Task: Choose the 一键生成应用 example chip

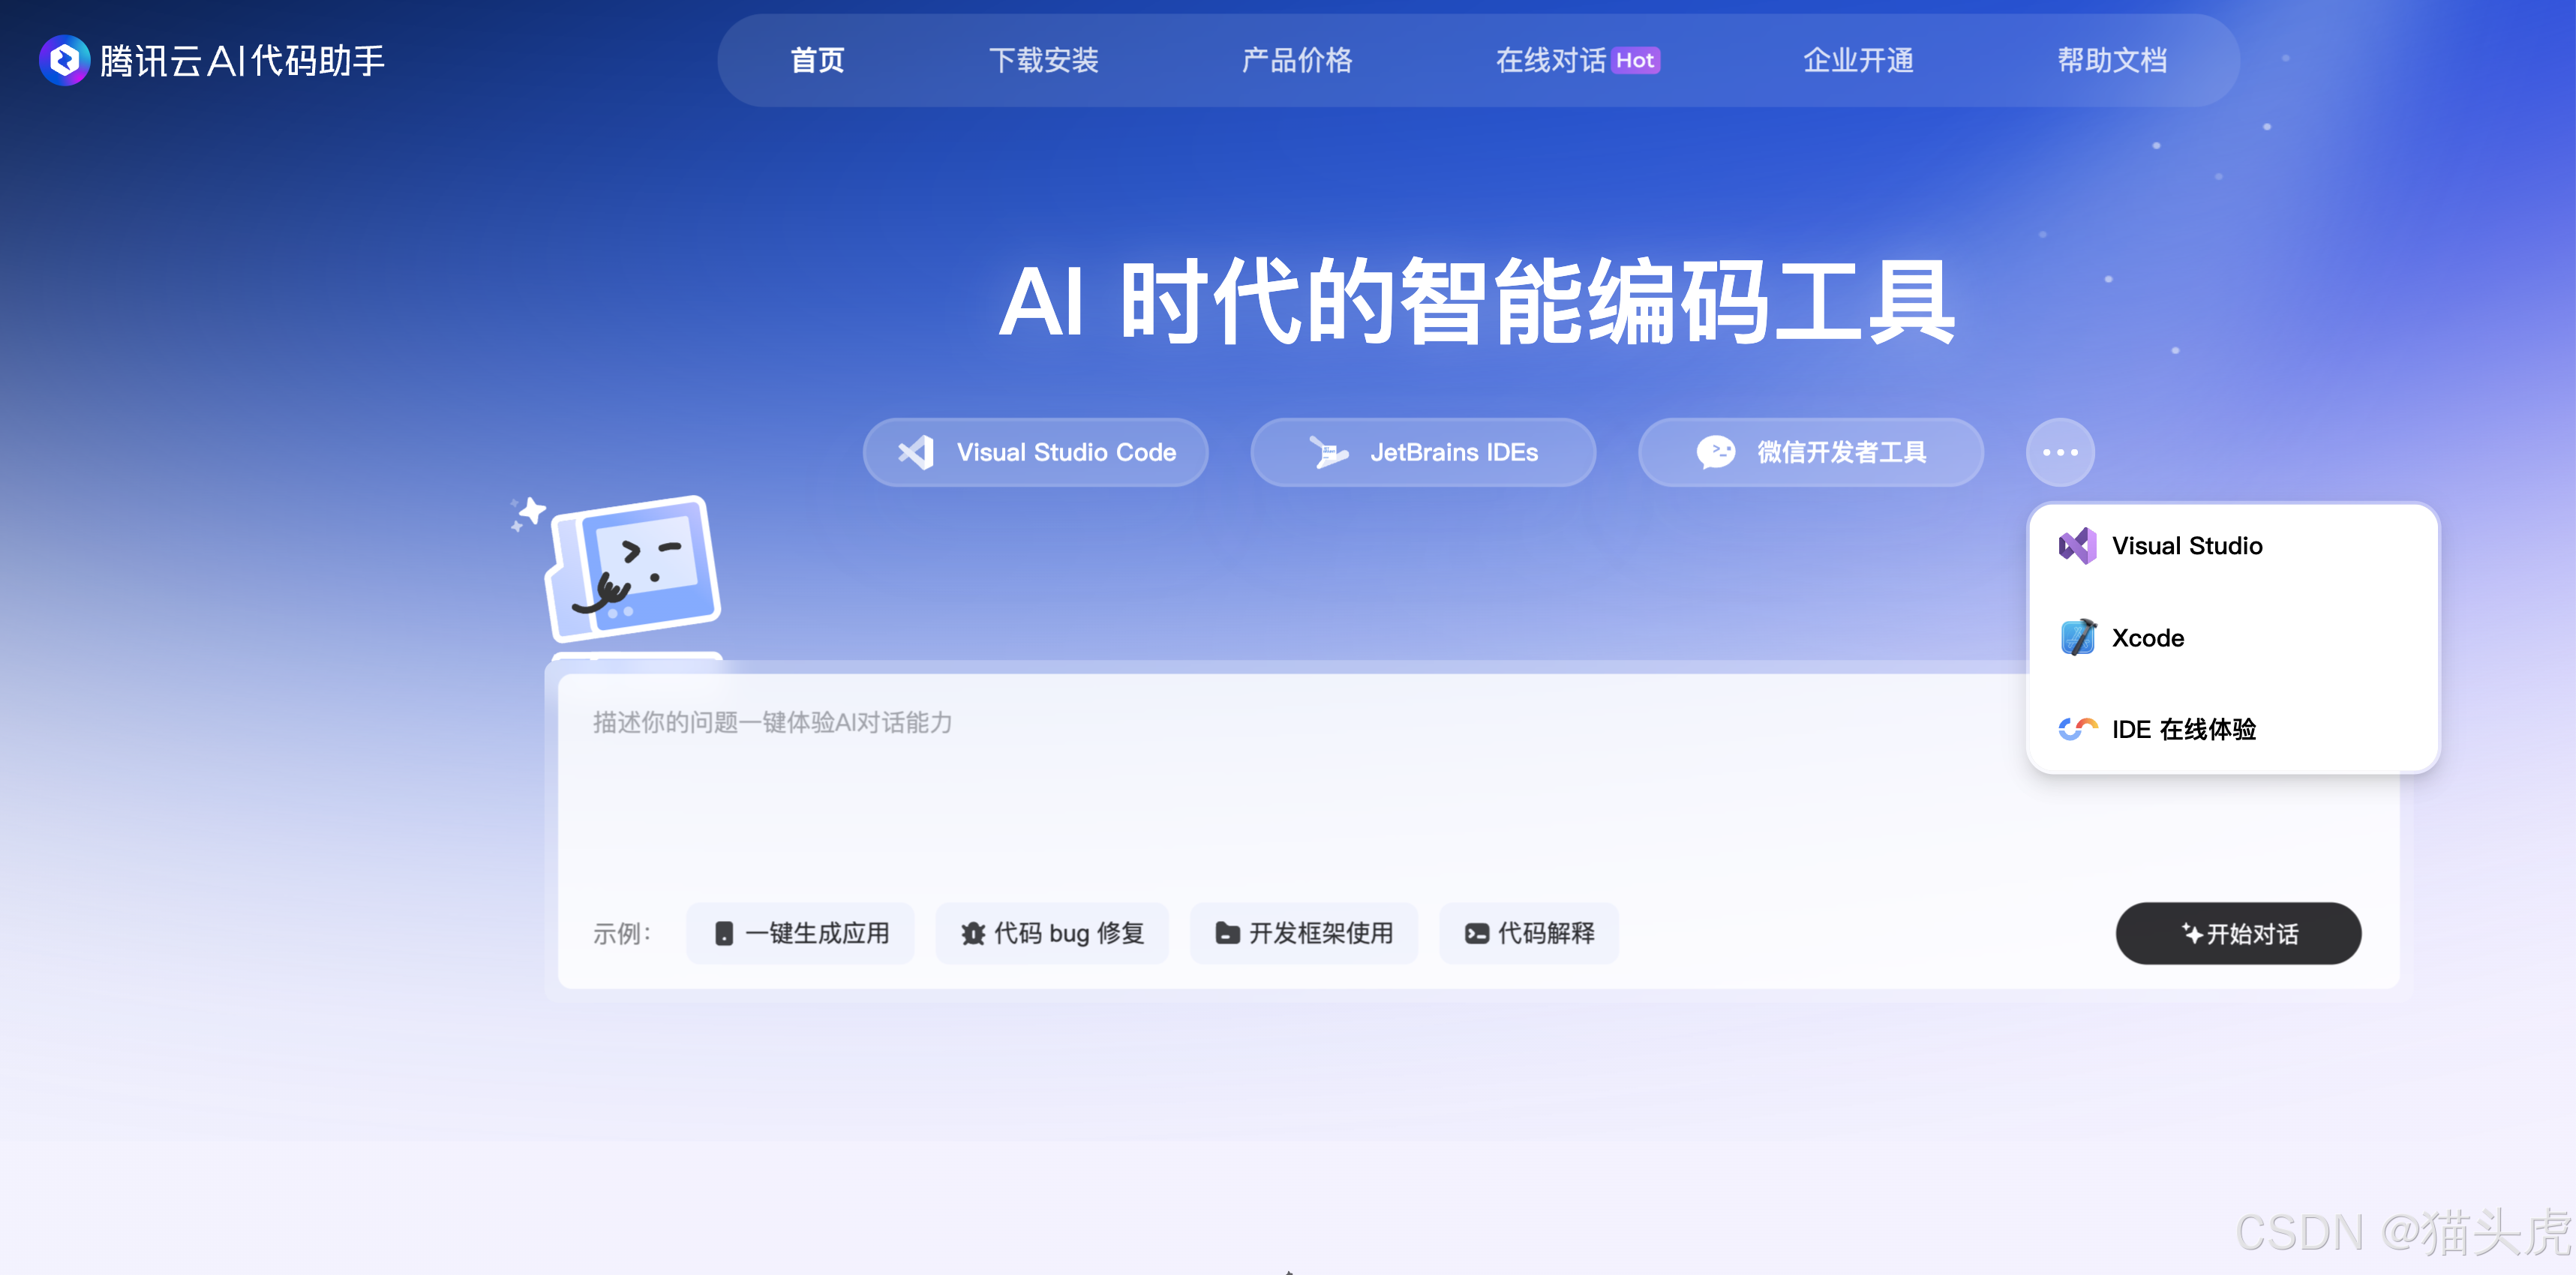Action: (801, 933)
